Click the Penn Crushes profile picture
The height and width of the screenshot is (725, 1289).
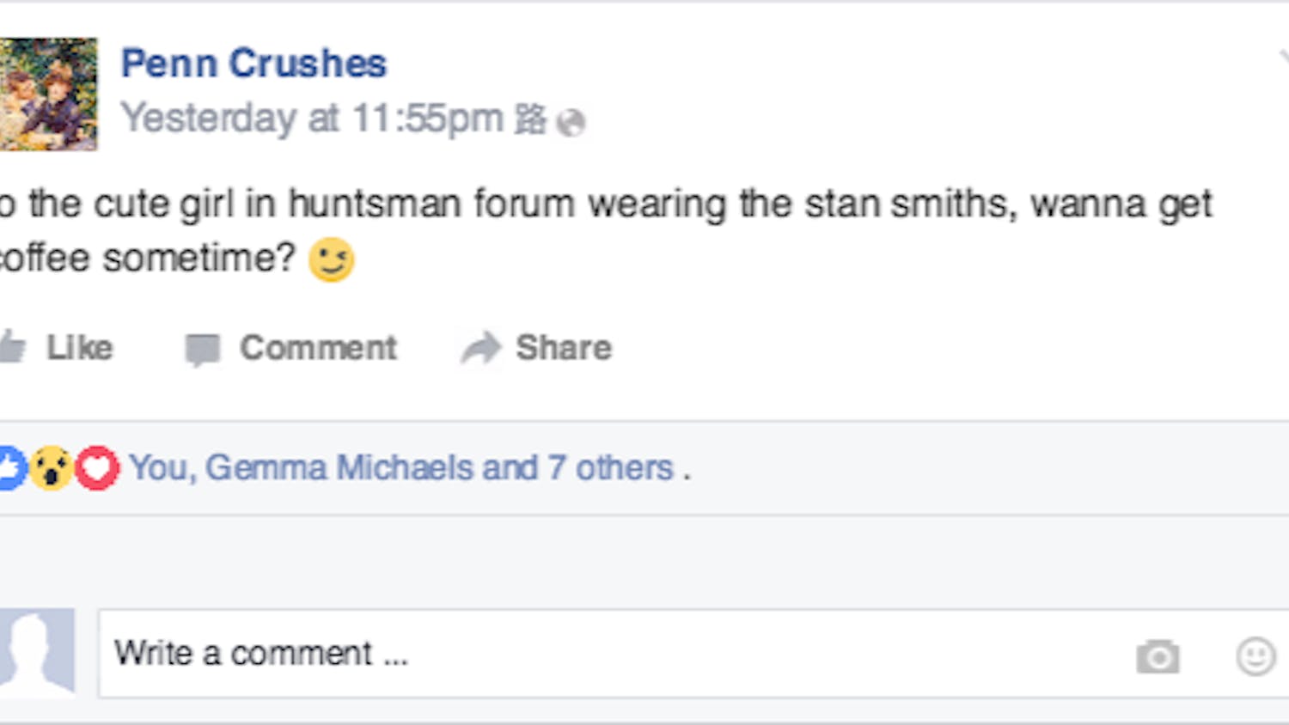[48, 94]
